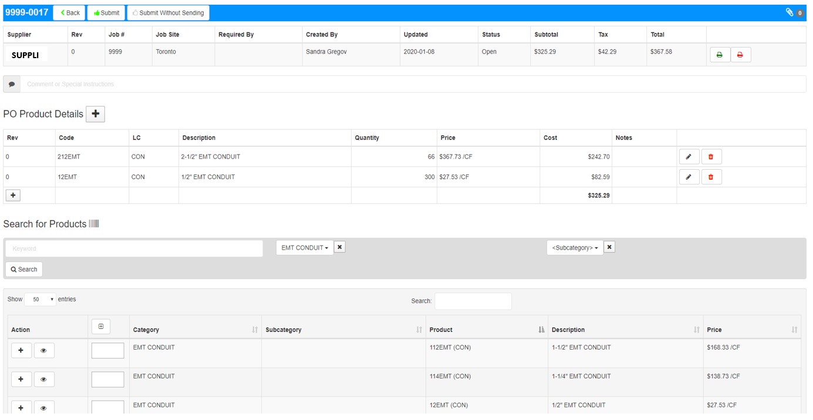Click the $367.58 total value
The image size is (813, 420).
[x=661, y=52]
